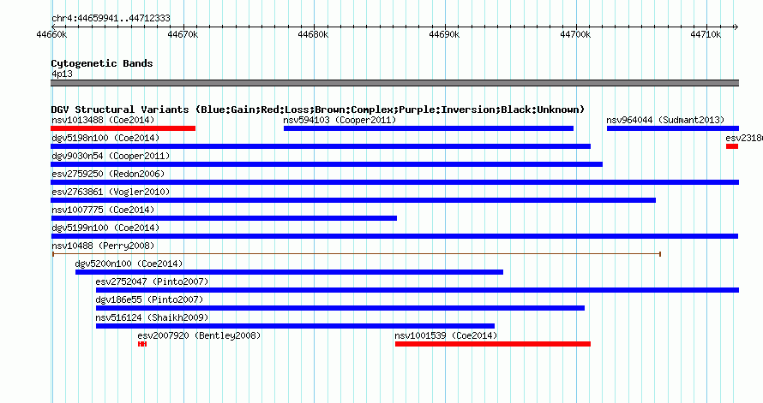This screenshot has width=763, height=403.
Task: Select the dgv5198n100 (Coe2014) label
Action: tap(105, 138)
